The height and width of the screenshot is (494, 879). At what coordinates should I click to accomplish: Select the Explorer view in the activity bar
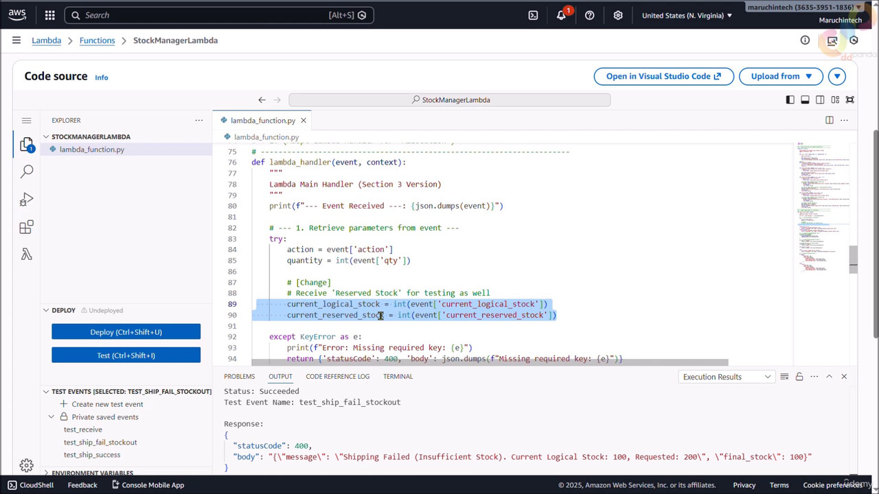point(27,144)
